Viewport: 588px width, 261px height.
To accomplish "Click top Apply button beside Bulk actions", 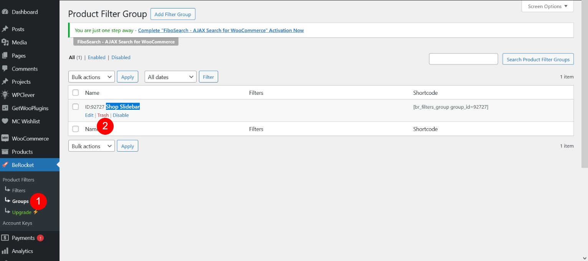I will pyautogui.click(x=128, y=77).
